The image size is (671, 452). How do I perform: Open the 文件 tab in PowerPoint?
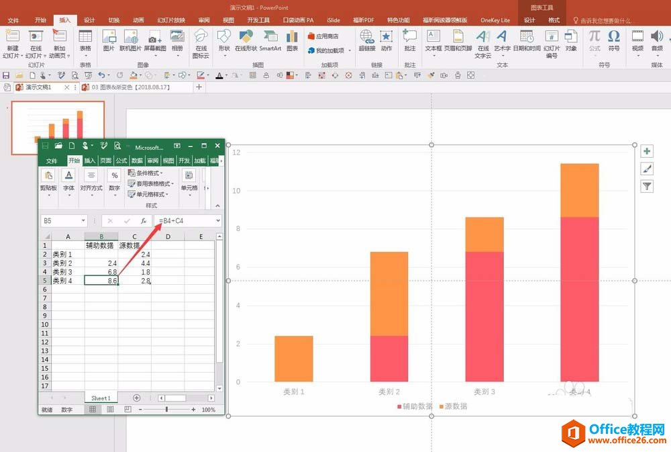13,20
